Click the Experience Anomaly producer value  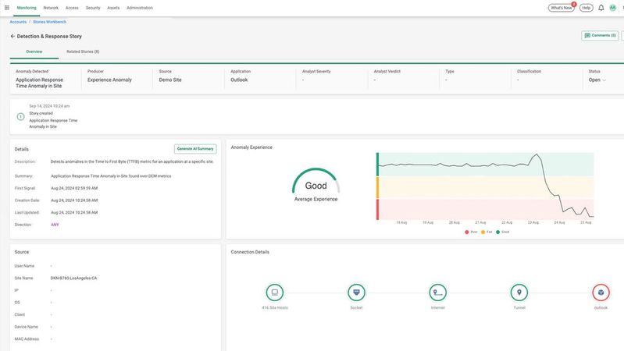tap(109, 80)
